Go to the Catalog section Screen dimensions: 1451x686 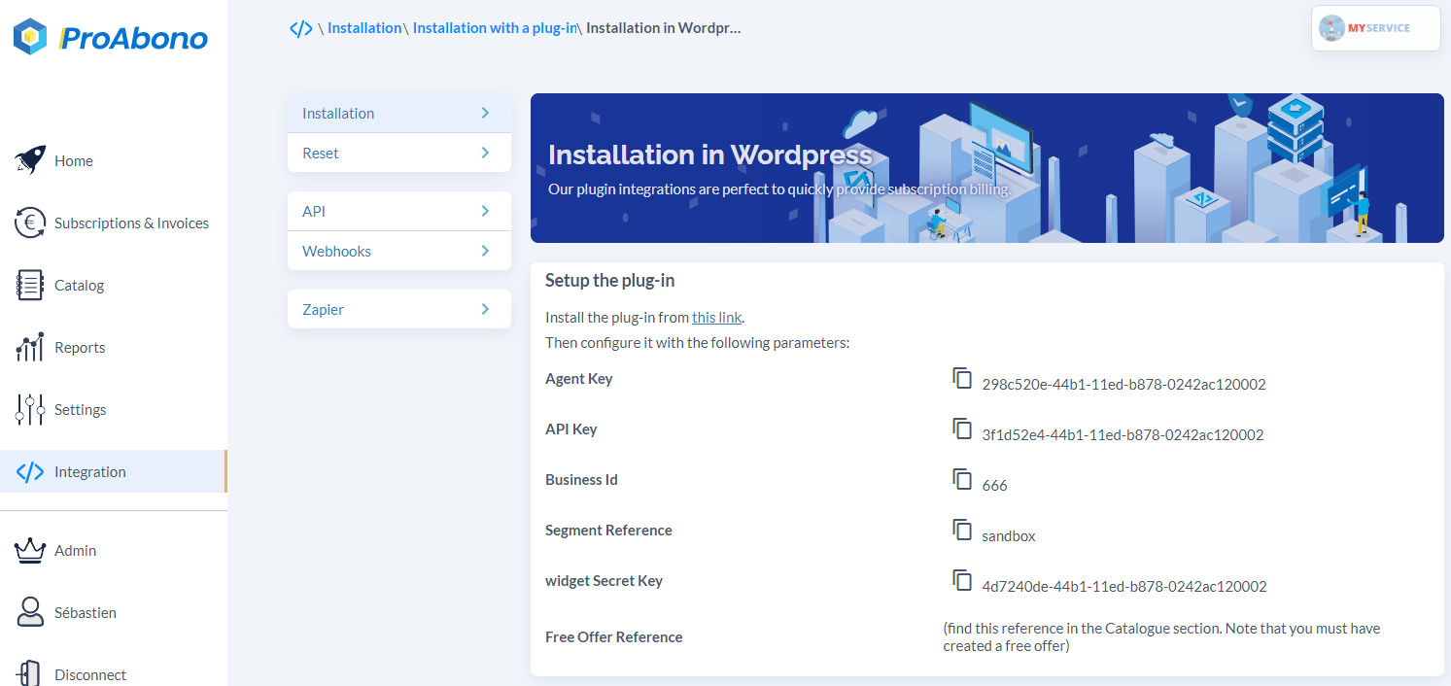(114, 285)
